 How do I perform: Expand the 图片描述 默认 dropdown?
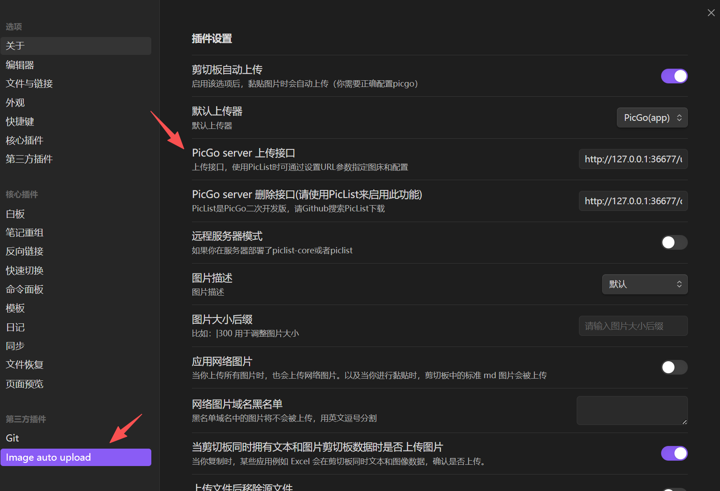tap(644, 285)
